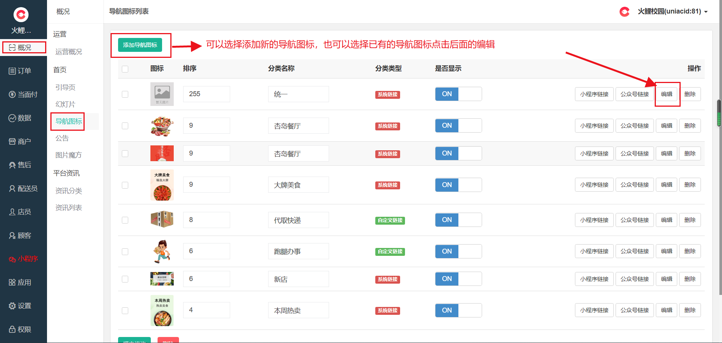Screen dimensions: 722x343
Task: Open the 设置 settings gear icon
Action: 12,306
